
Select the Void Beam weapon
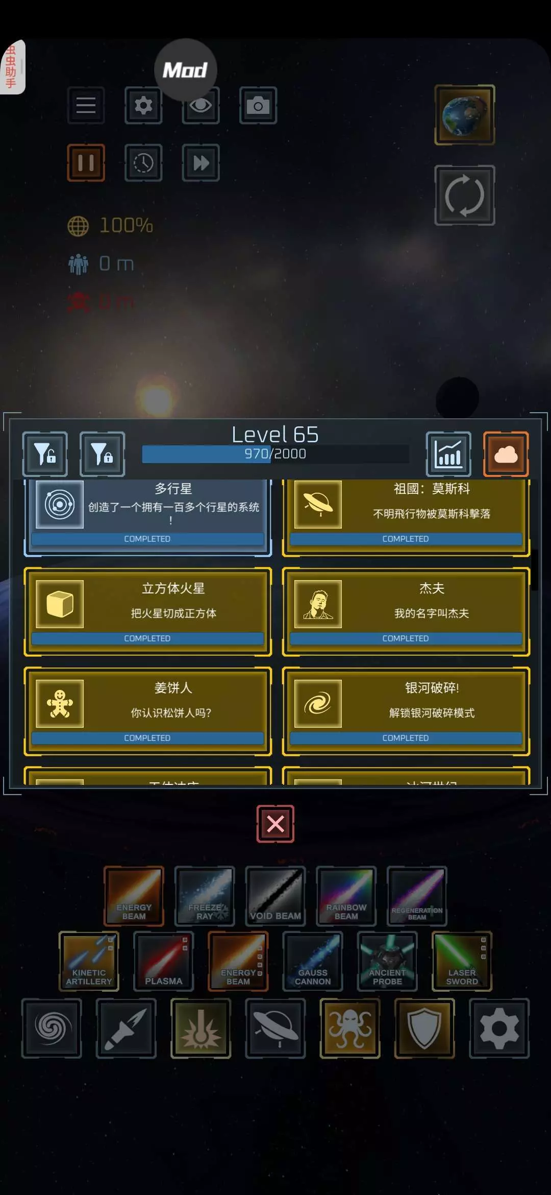(x=275, y=896)
